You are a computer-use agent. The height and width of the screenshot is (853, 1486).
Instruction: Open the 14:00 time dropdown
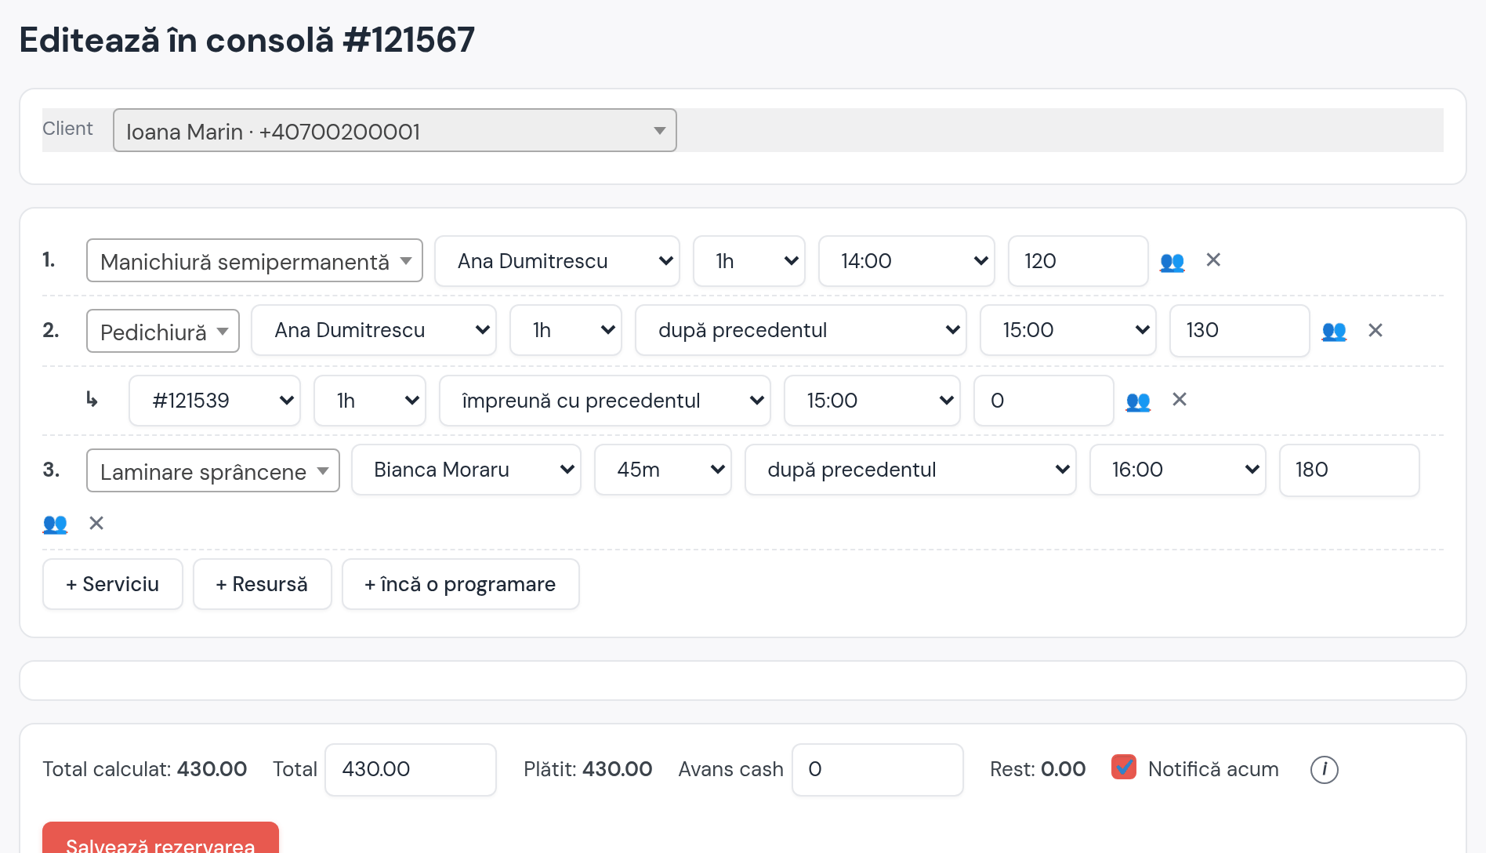pos(907,261)
